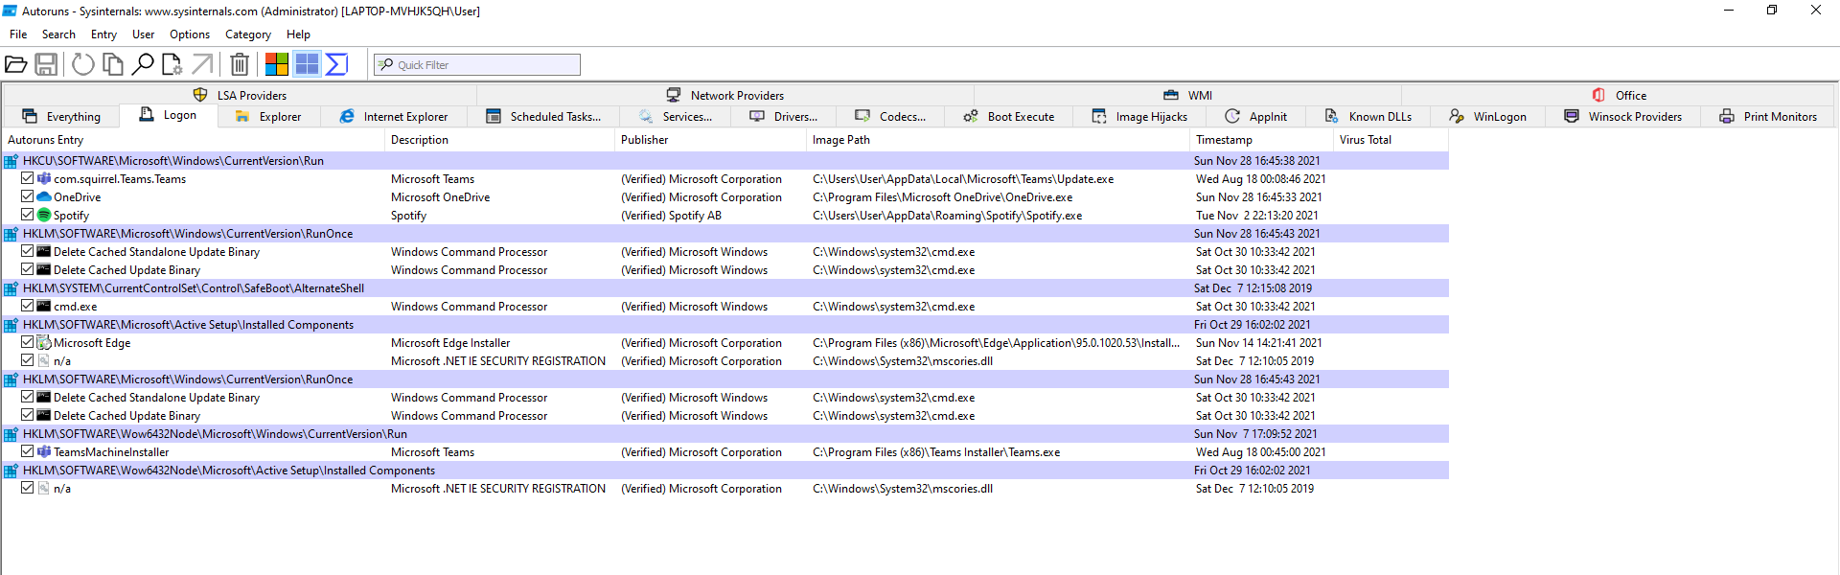Viewport: 1840px width, 575px height.
Task: Switch to the Image Hijacks tab
Action: [1139, 117]
